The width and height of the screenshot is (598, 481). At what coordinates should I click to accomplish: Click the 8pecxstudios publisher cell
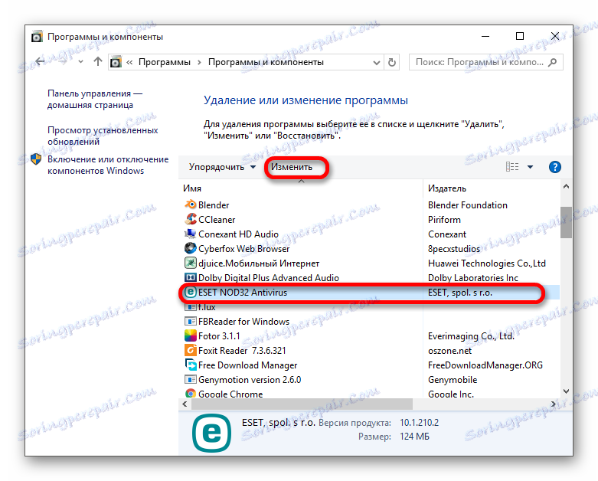[454, 249]
